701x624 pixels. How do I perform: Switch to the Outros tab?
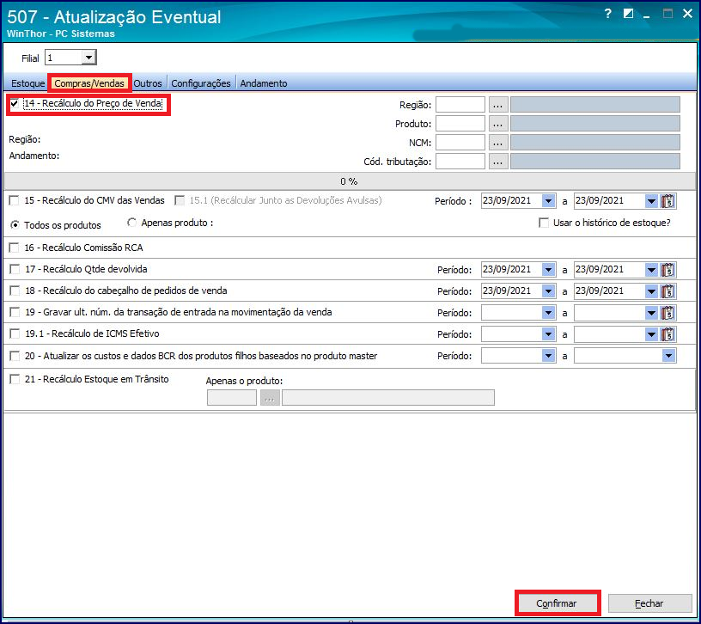(x=148, y=83)
